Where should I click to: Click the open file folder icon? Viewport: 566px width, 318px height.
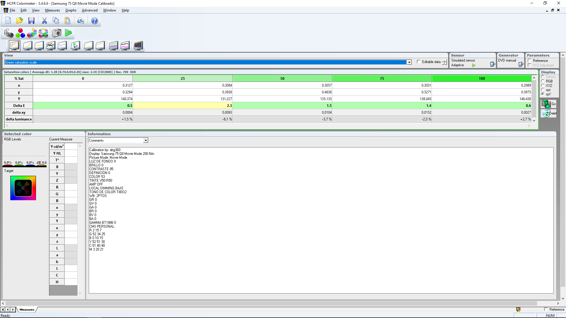pyautogui.click(x=20, y=21)
